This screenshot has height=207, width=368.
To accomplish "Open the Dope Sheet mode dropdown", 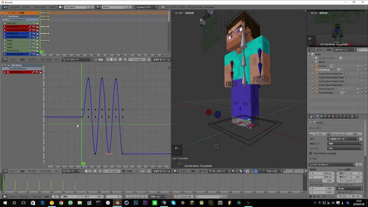I will point(77,60).
